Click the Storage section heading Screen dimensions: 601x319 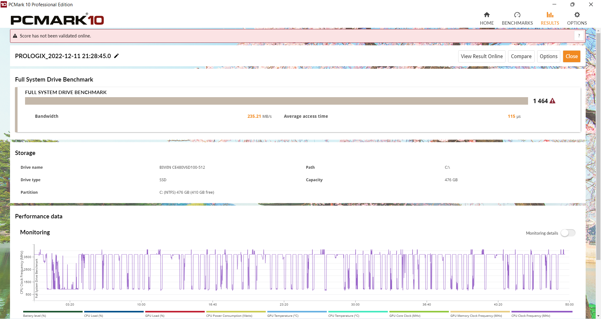coord(25,153)
